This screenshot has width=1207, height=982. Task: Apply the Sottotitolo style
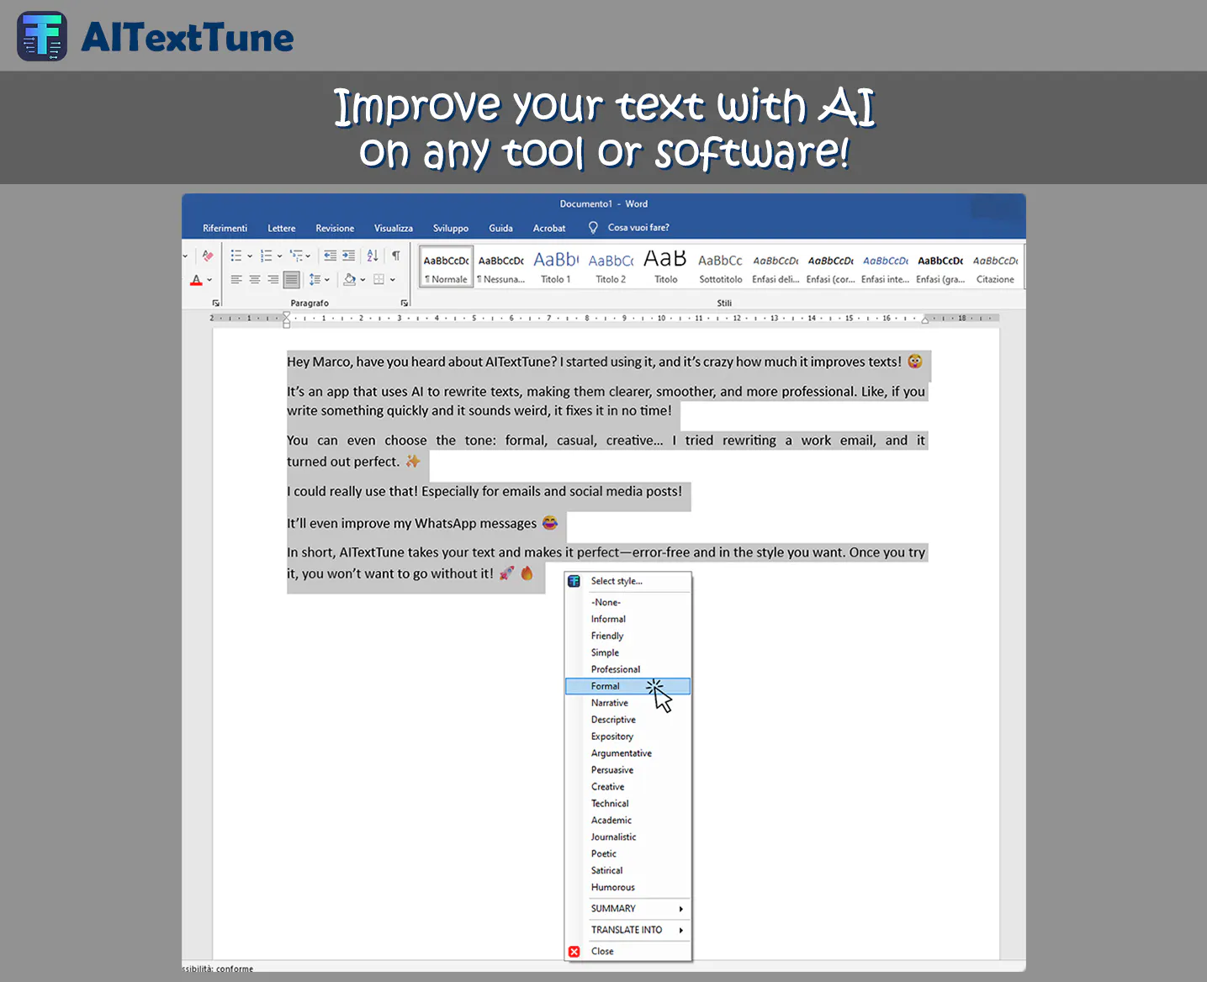click(721, 267)
